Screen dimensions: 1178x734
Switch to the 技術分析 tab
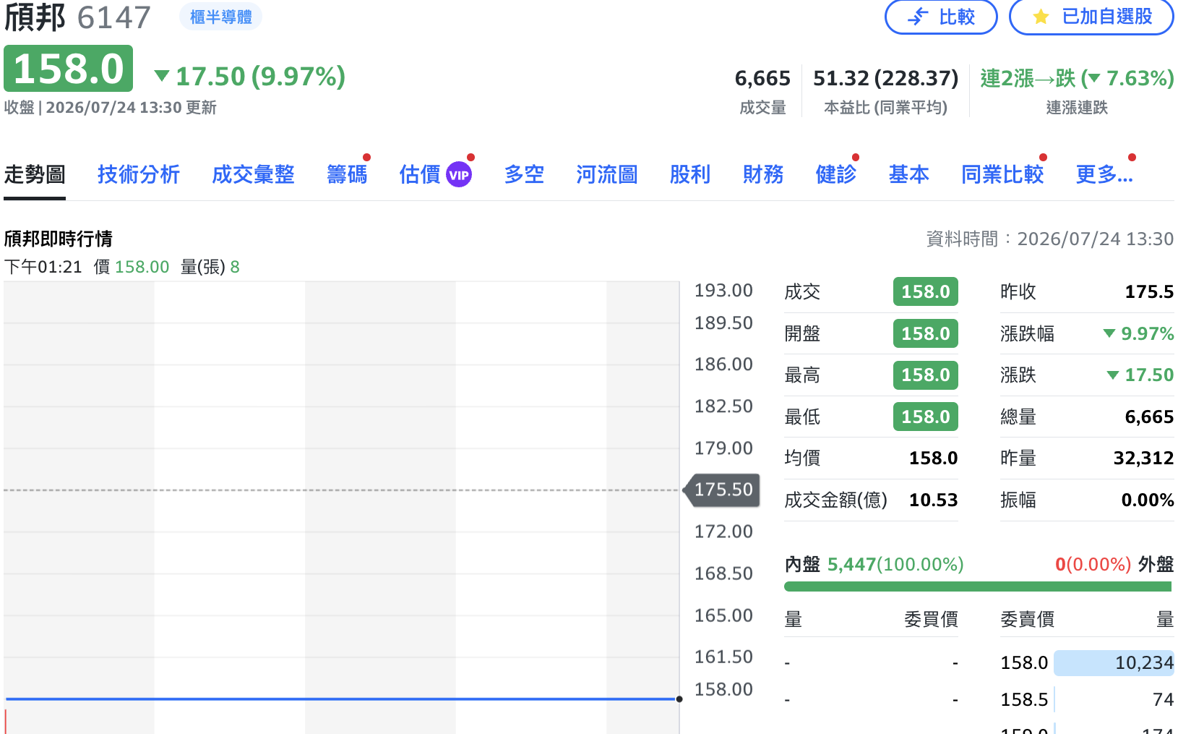pos(139,174)
